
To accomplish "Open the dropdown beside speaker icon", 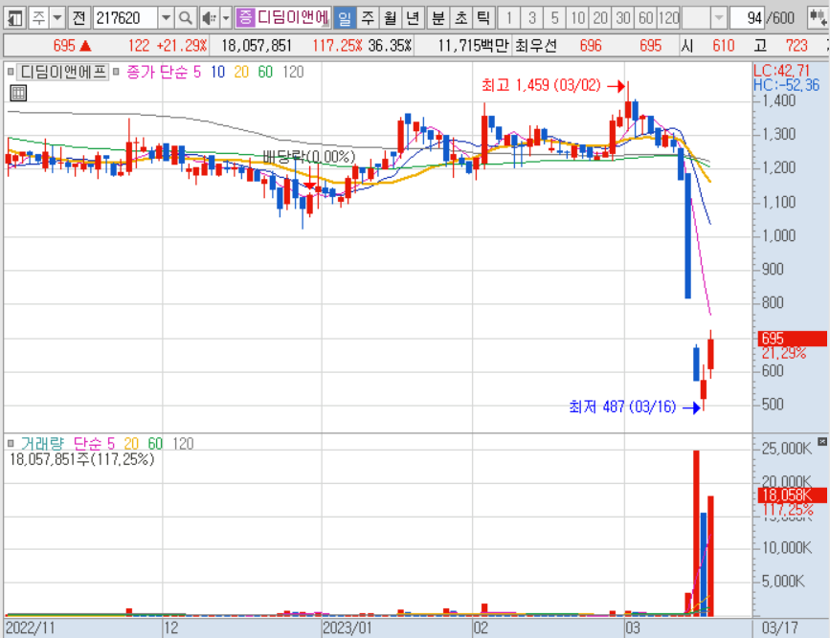I will [x=226, y=18].
